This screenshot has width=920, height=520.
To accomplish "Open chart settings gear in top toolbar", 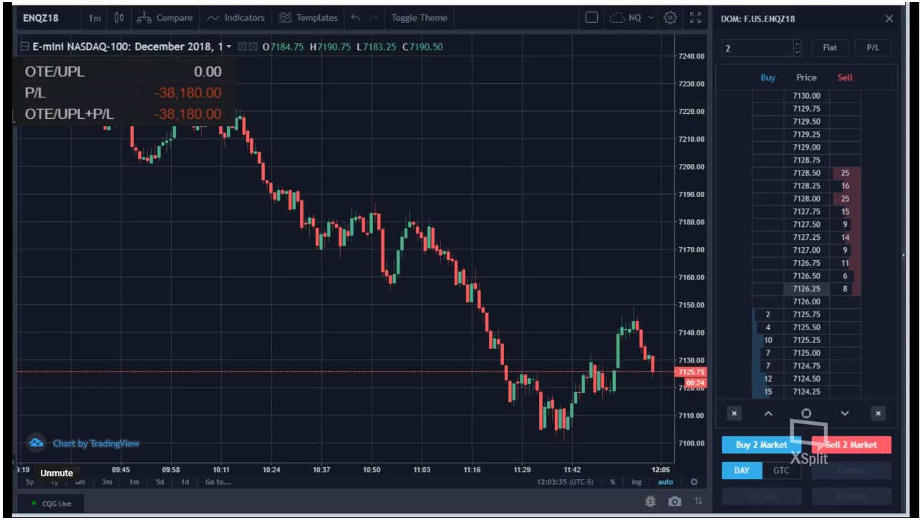I will [670, 18].
